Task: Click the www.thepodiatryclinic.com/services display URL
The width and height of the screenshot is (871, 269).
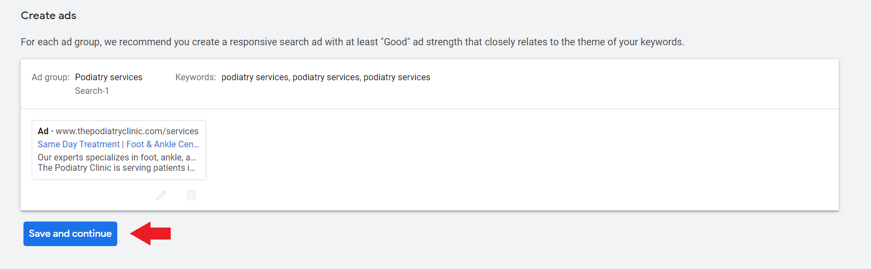Action: point(127,131)
